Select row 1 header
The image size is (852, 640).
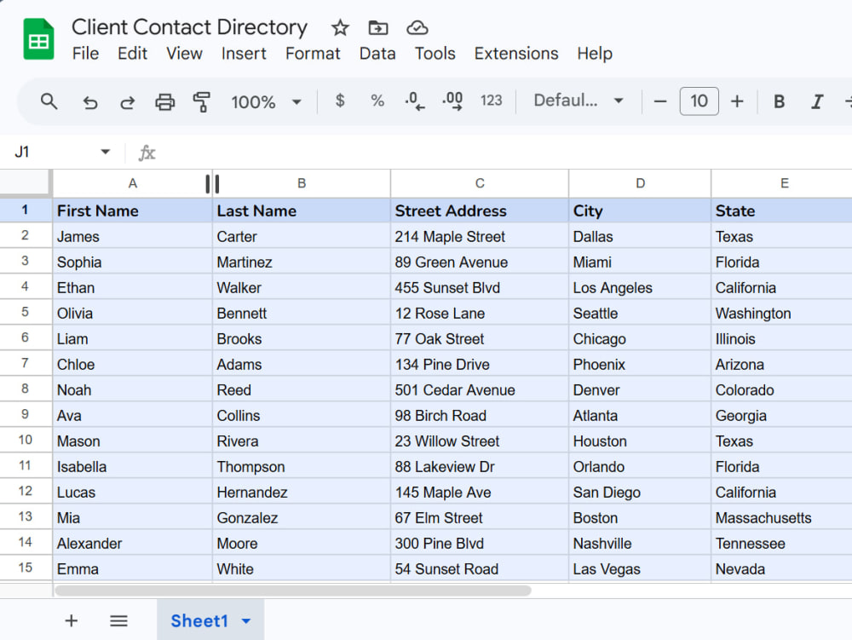coord(26,210)
